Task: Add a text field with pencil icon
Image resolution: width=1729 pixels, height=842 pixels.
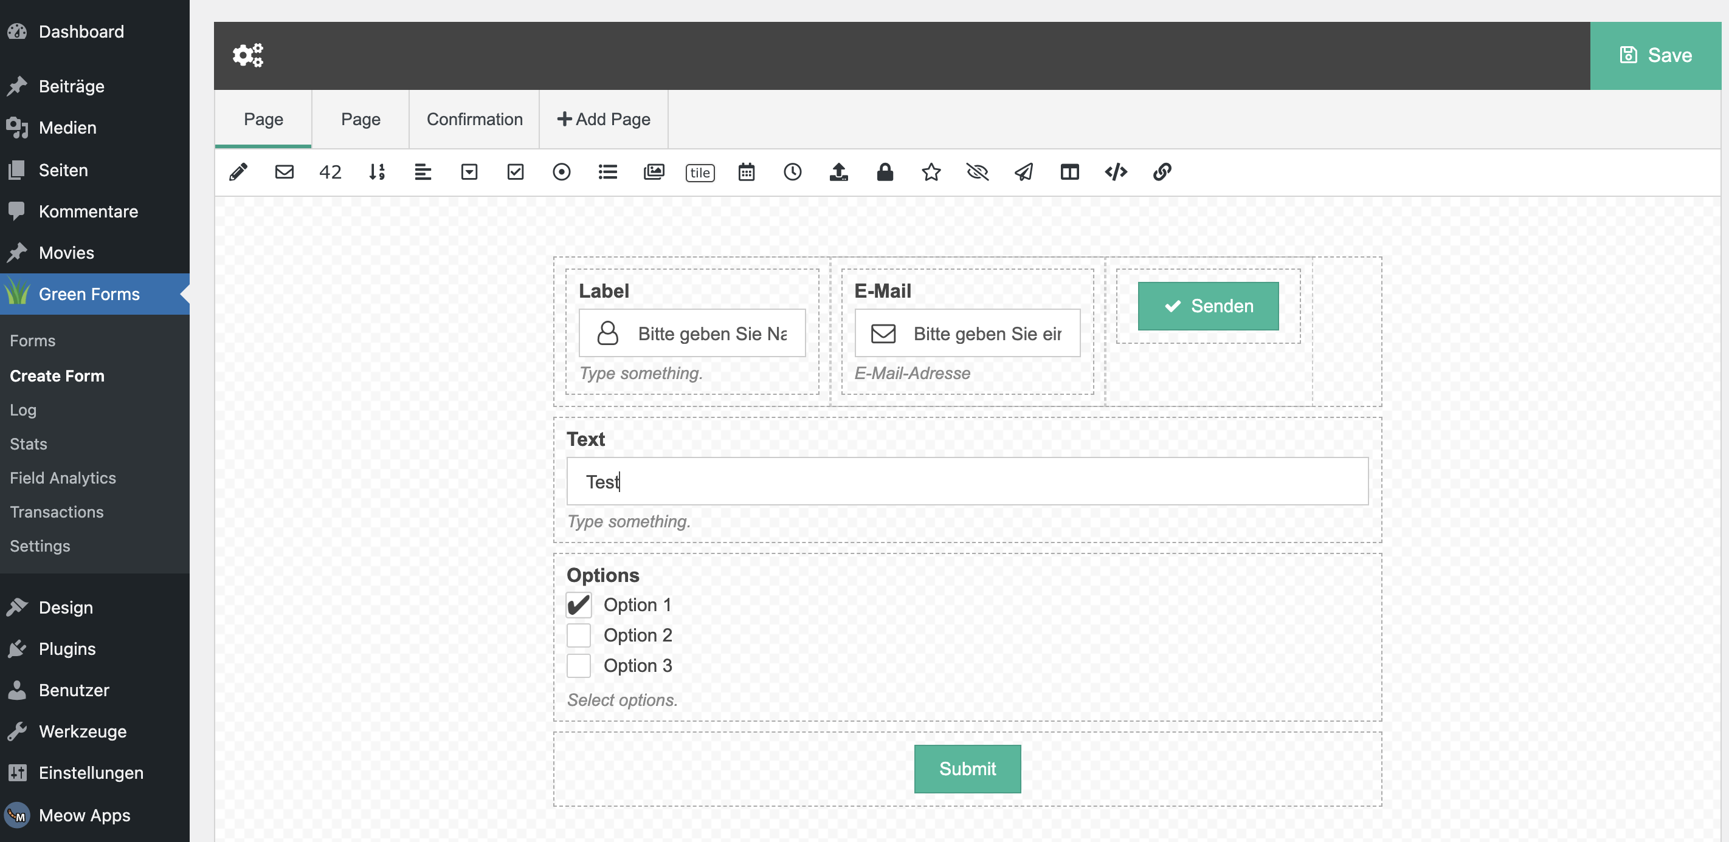Action: 238,172
